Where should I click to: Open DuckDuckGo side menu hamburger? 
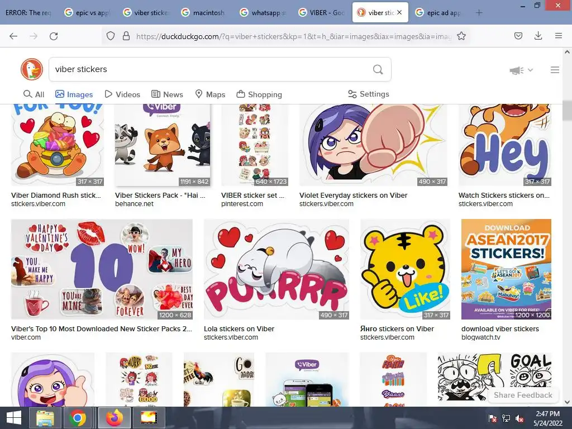click(x=555, y=70)
